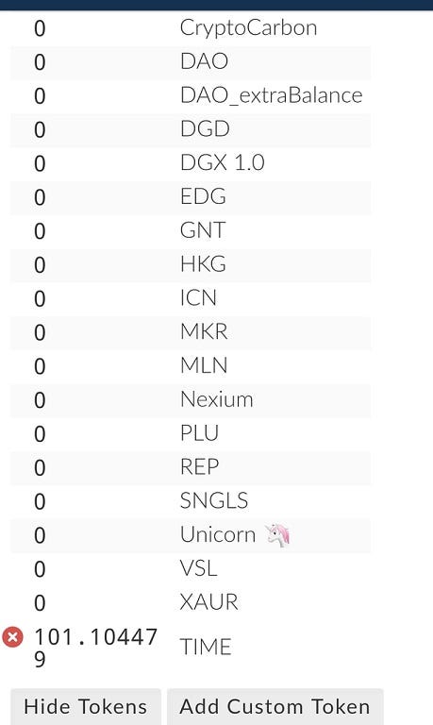Click the Unicorn emoji icon
The image size is (433, 725).
[277, 535]
